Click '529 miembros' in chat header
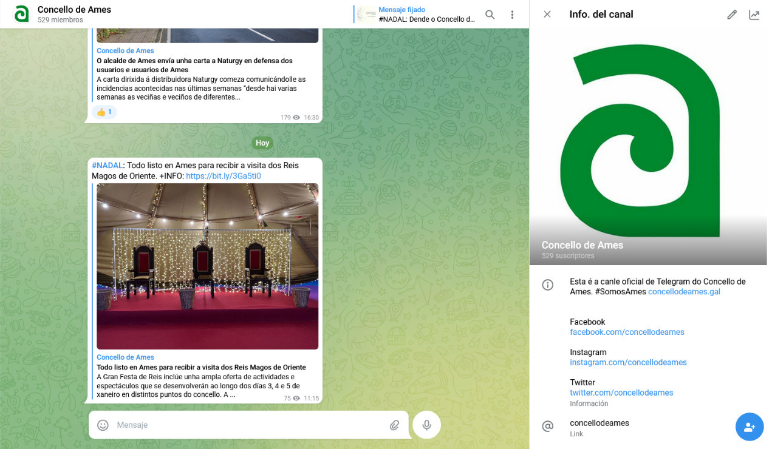This screenshot has height=449, width=772. tap(60, 20)
